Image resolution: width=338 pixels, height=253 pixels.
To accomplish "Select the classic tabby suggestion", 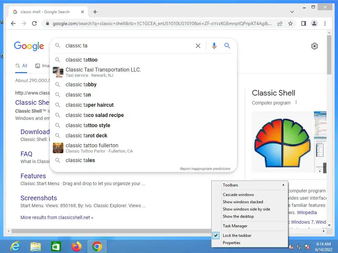I will coord(143,85).
